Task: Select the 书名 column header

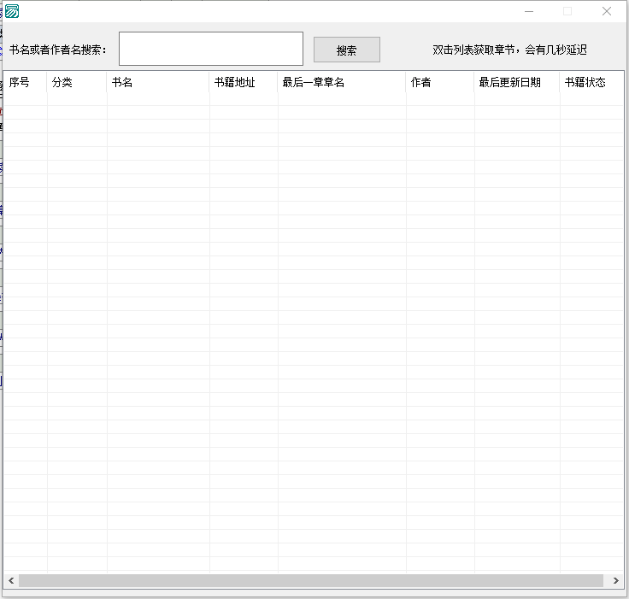Action: click(x=158, y=82)
